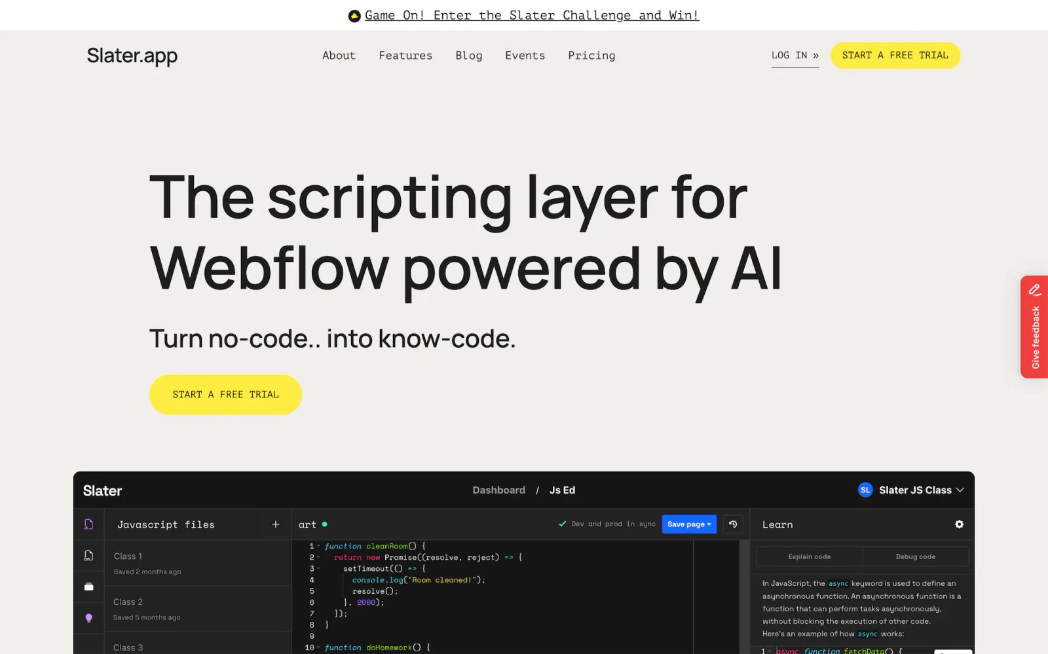Click the CSS files sidebar icon

[x=88, y=556]
